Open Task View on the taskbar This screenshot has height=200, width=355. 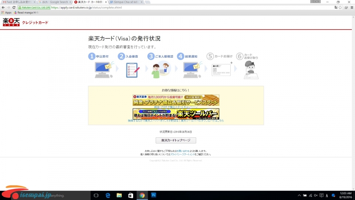tap(96, 196)
